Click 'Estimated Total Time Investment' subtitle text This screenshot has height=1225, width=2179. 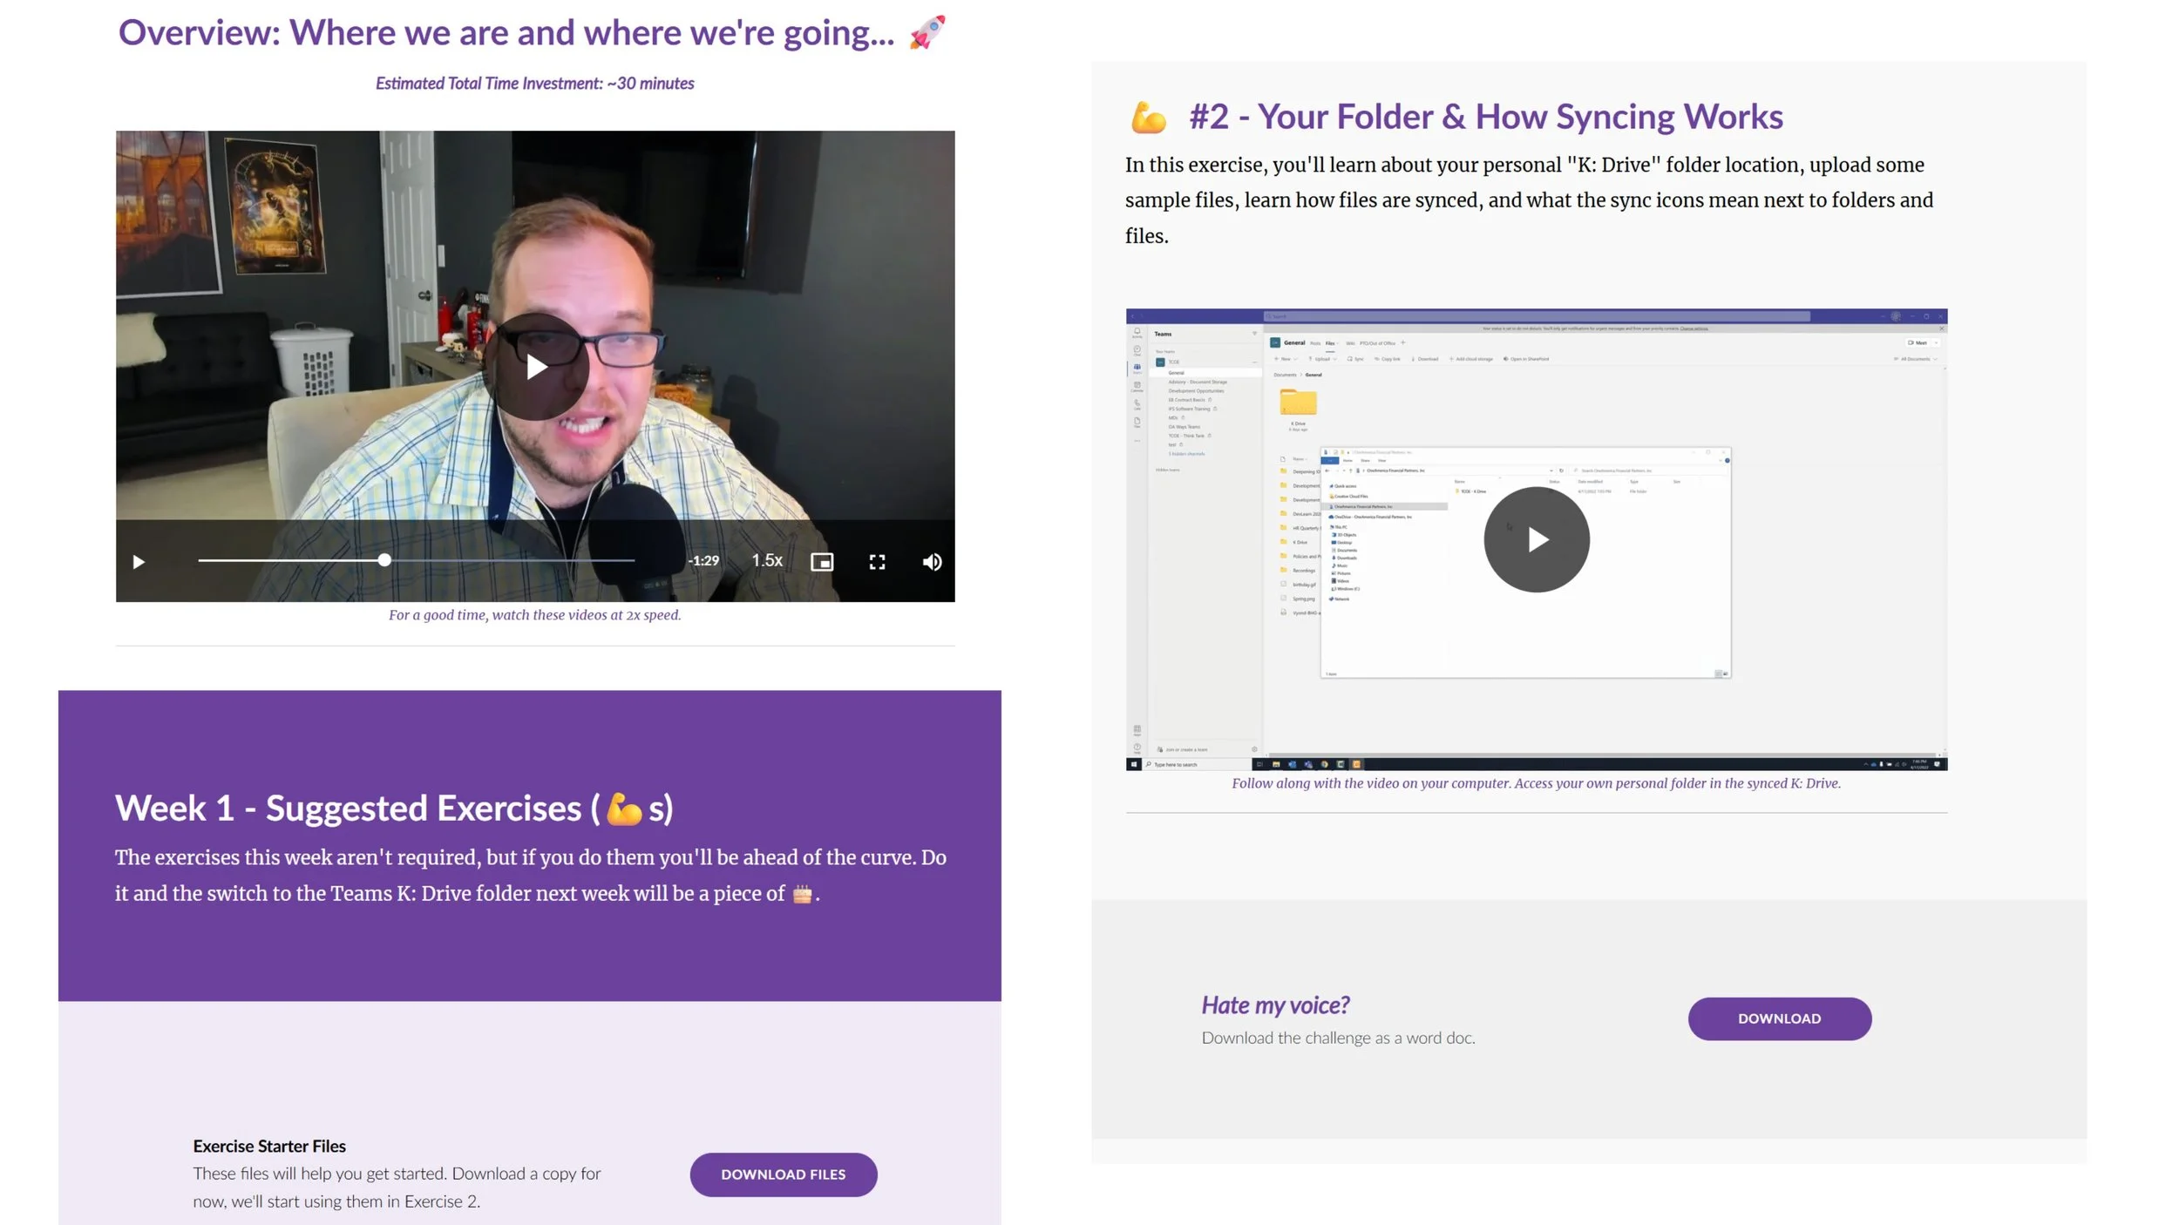[534, 84]
